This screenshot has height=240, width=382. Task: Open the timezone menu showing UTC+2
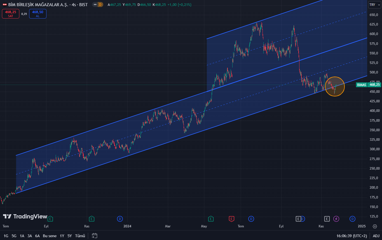pyautogui.click(x=351, y=236)
